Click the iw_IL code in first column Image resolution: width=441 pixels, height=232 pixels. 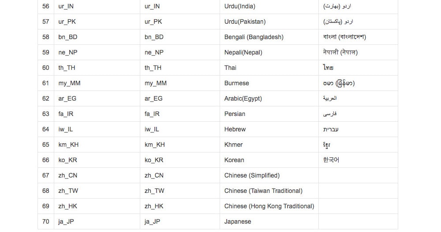(65, 130)
